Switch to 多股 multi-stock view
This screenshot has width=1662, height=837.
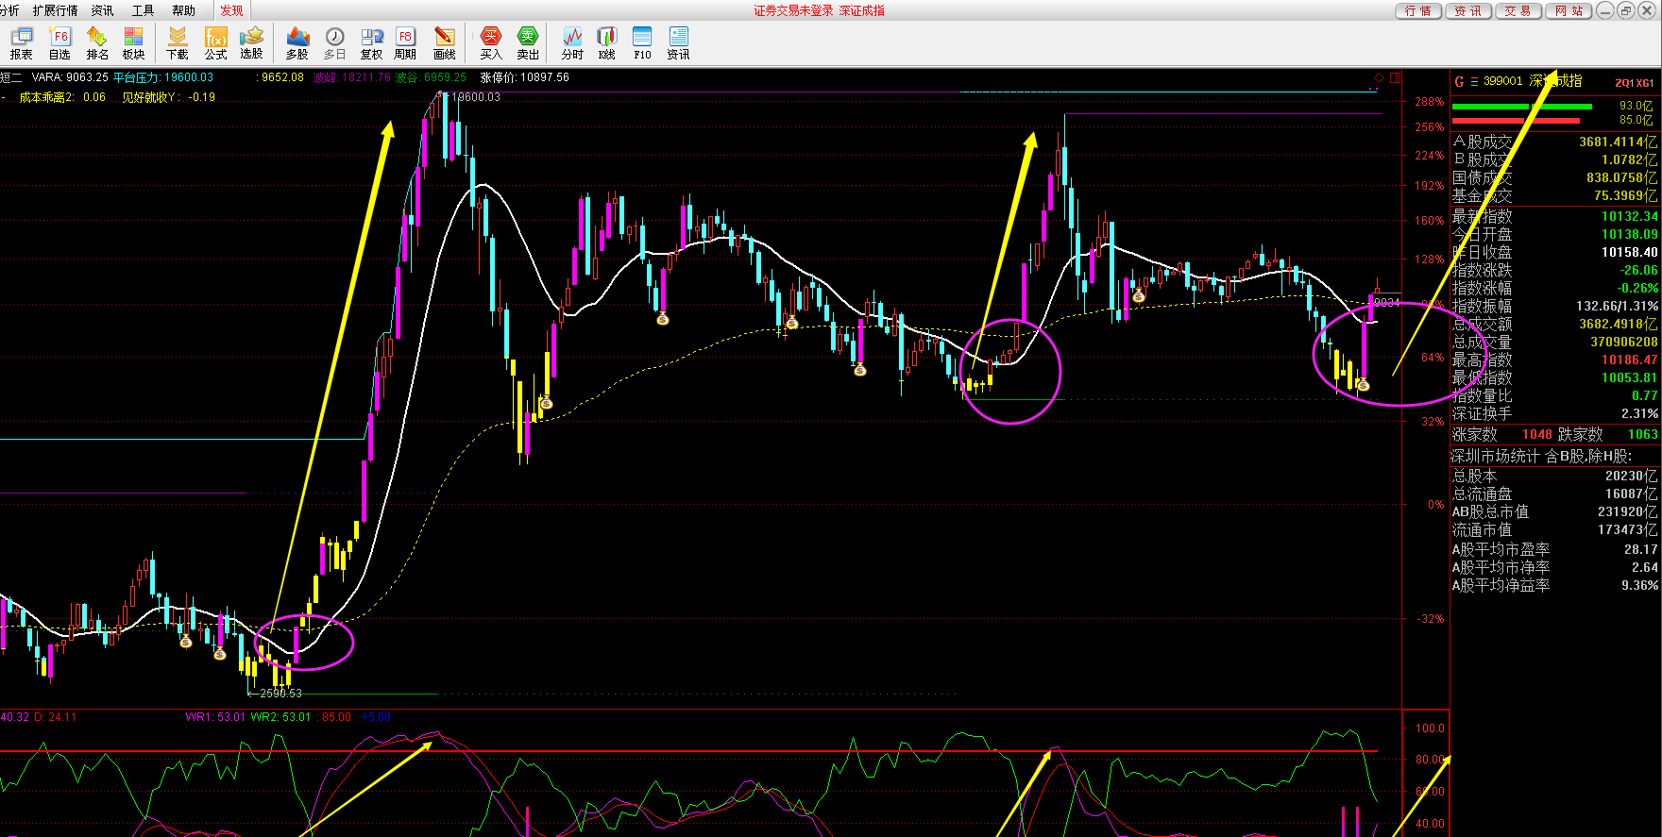[297, 43]
